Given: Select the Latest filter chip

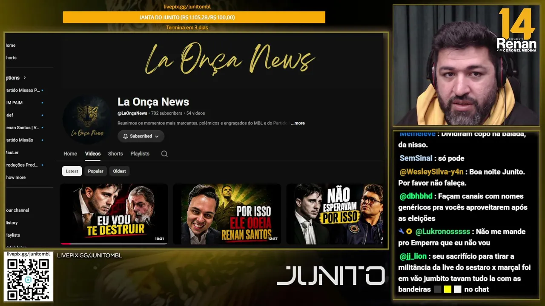Looking at the screenshot, I should click(x=72, y=171).
